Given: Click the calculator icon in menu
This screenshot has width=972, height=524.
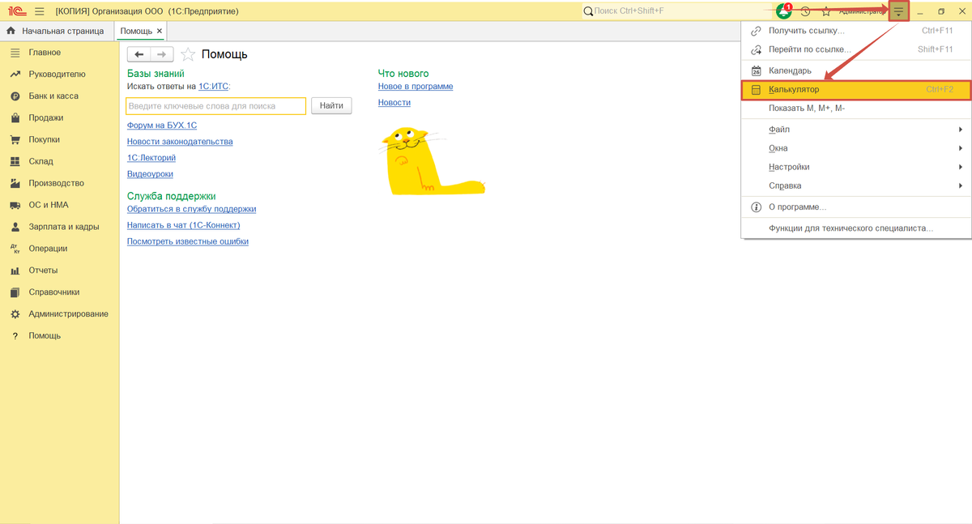Looking at the screenshot, I should 756,90.
